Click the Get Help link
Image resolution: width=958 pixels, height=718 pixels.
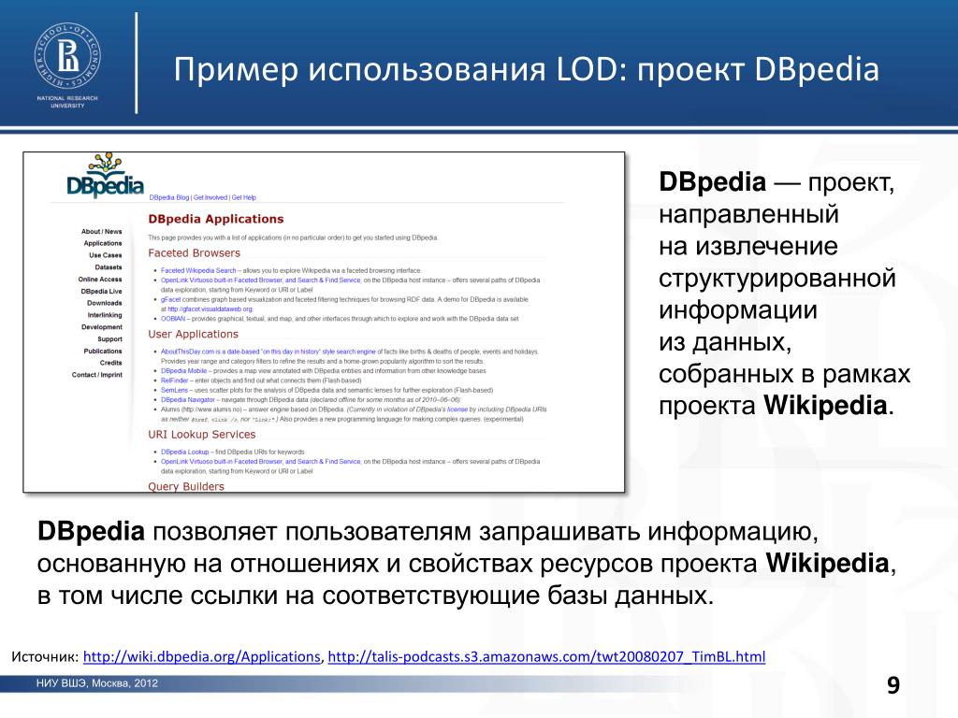[244, 198]
